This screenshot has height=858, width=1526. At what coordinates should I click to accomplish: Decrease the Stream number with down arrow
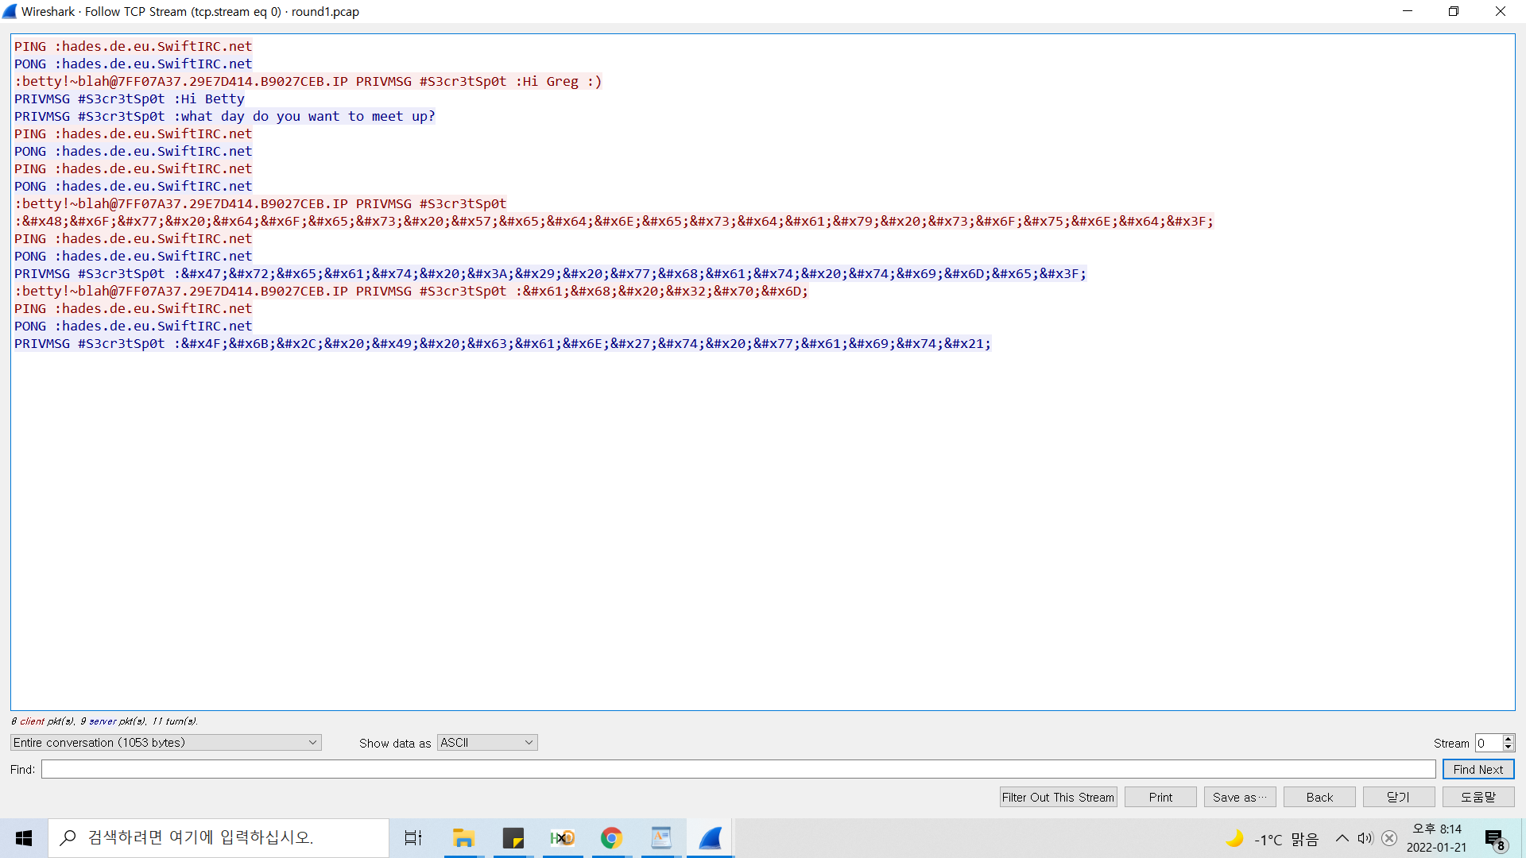pos(1508,747)
